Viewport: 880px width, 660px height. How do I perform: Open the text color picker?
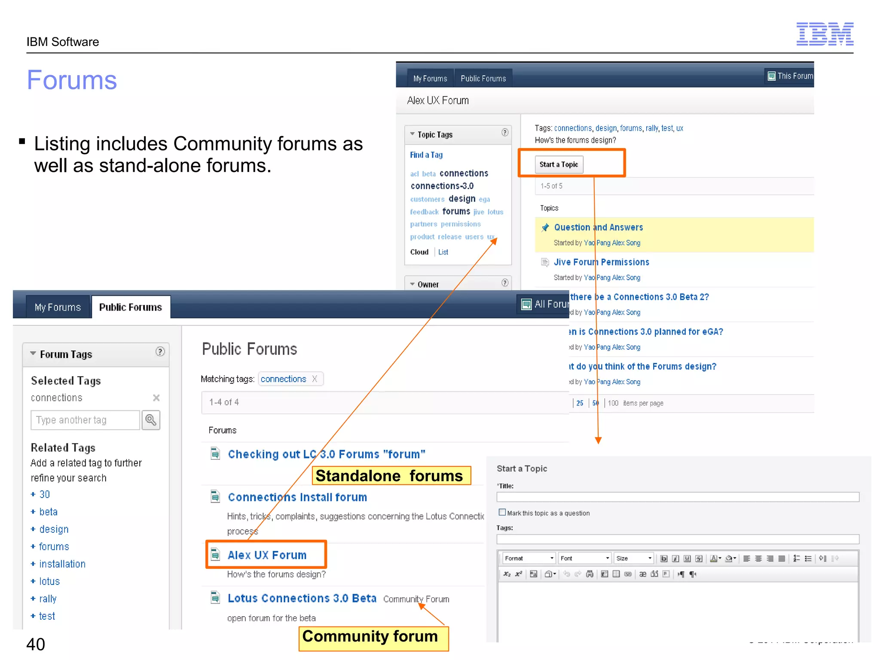715,558
